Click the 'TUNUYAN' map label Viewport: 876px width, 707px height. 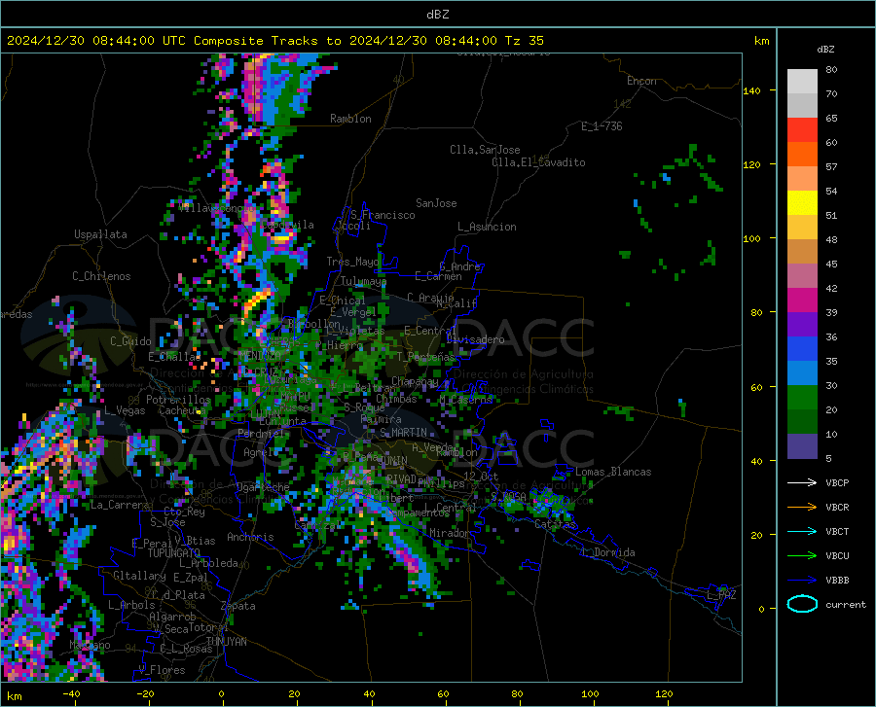(226, 642)
